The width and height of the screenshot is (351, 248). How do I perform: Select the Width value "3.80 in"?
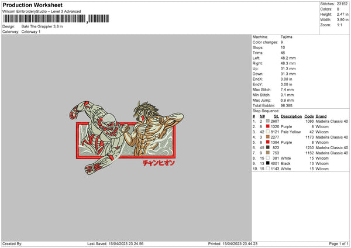[x=342, y=20]
